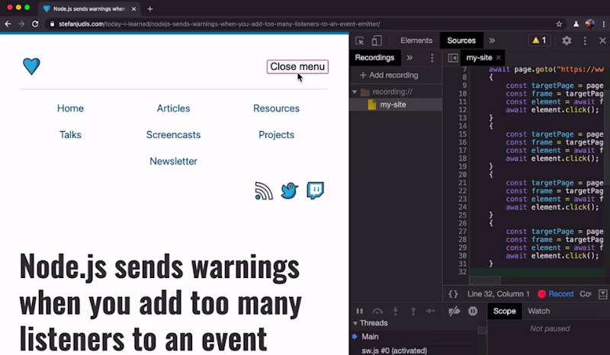Open DevTools settings gear
The height and width of the screenshot is (355, 610).
567,40
